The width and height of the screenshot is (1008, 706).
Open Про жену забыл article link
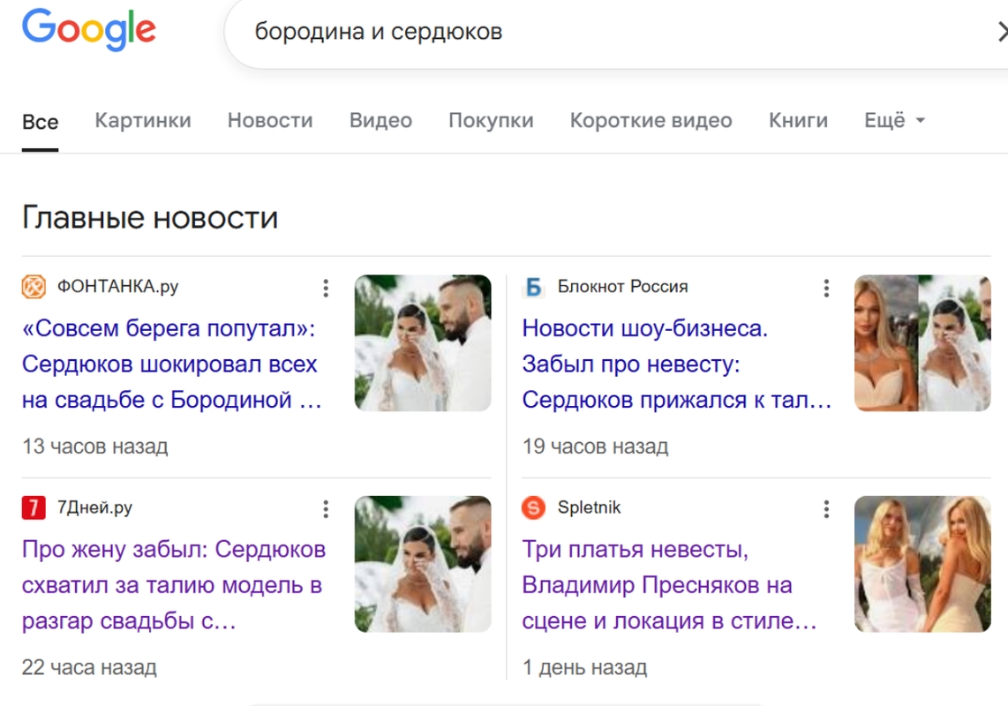174,584
